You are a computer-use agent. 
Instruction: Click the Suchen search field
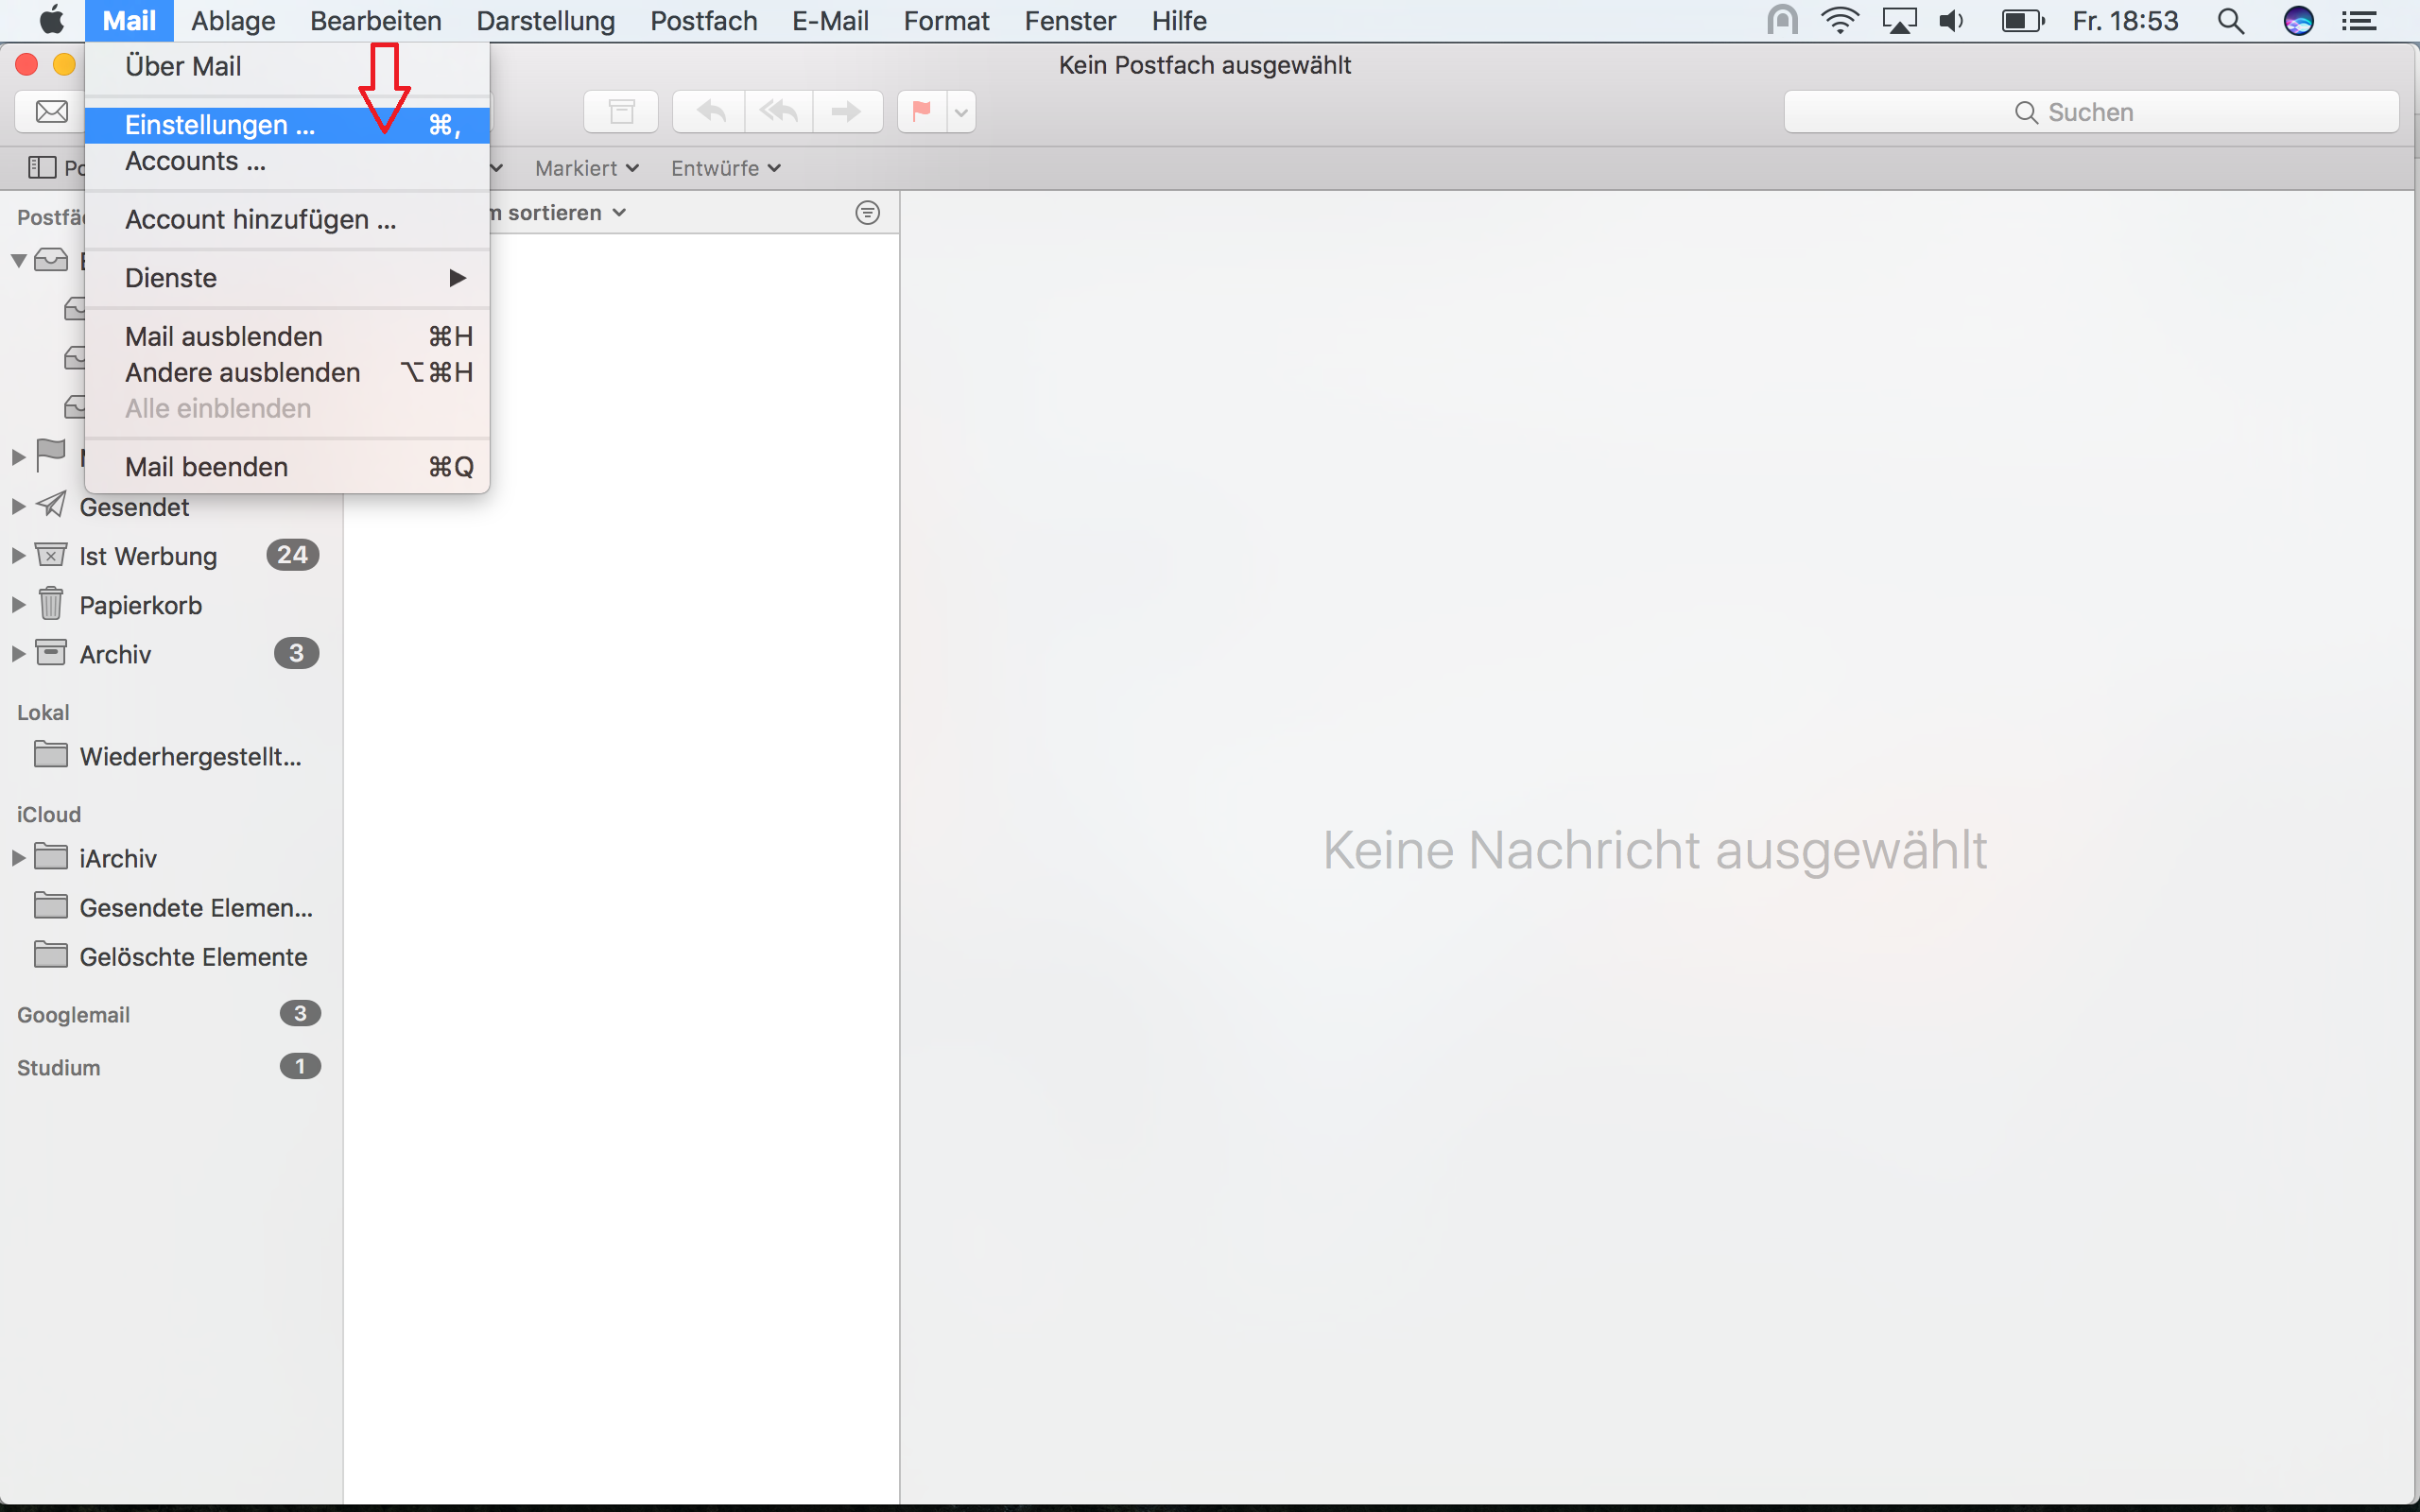point(2090,112)
